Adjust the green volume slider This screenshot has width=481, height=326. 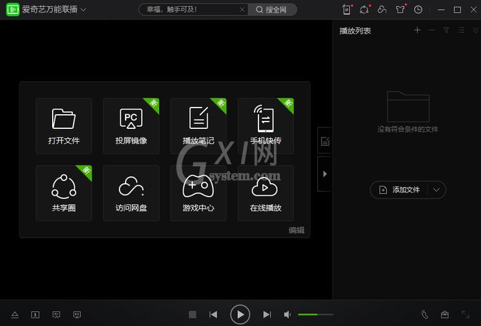click(315, 315)
